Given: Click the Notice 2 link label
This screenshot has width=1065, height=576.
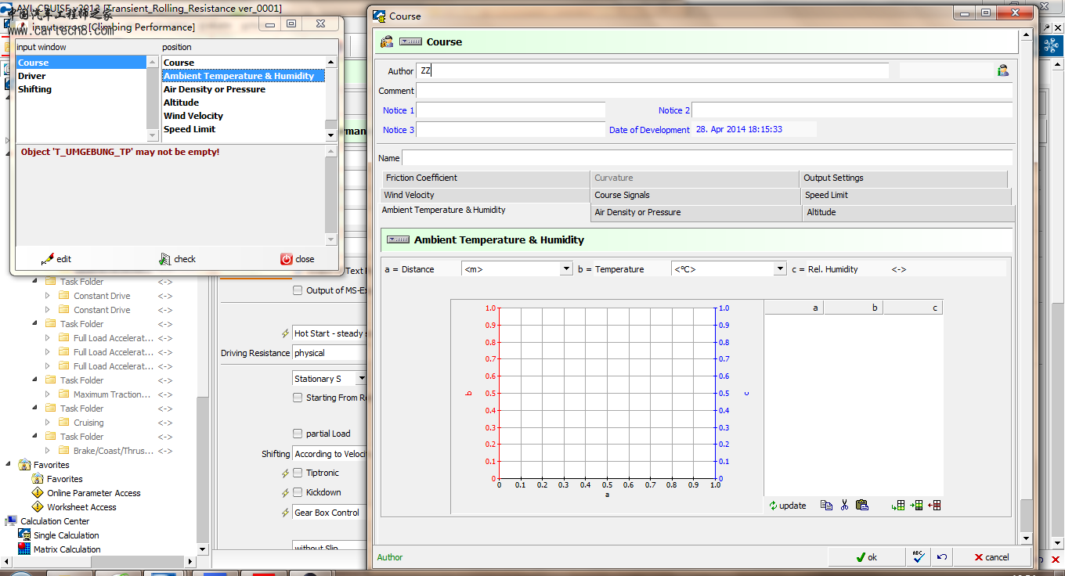Looking at the screenshot, I should (x=674, y=110).
